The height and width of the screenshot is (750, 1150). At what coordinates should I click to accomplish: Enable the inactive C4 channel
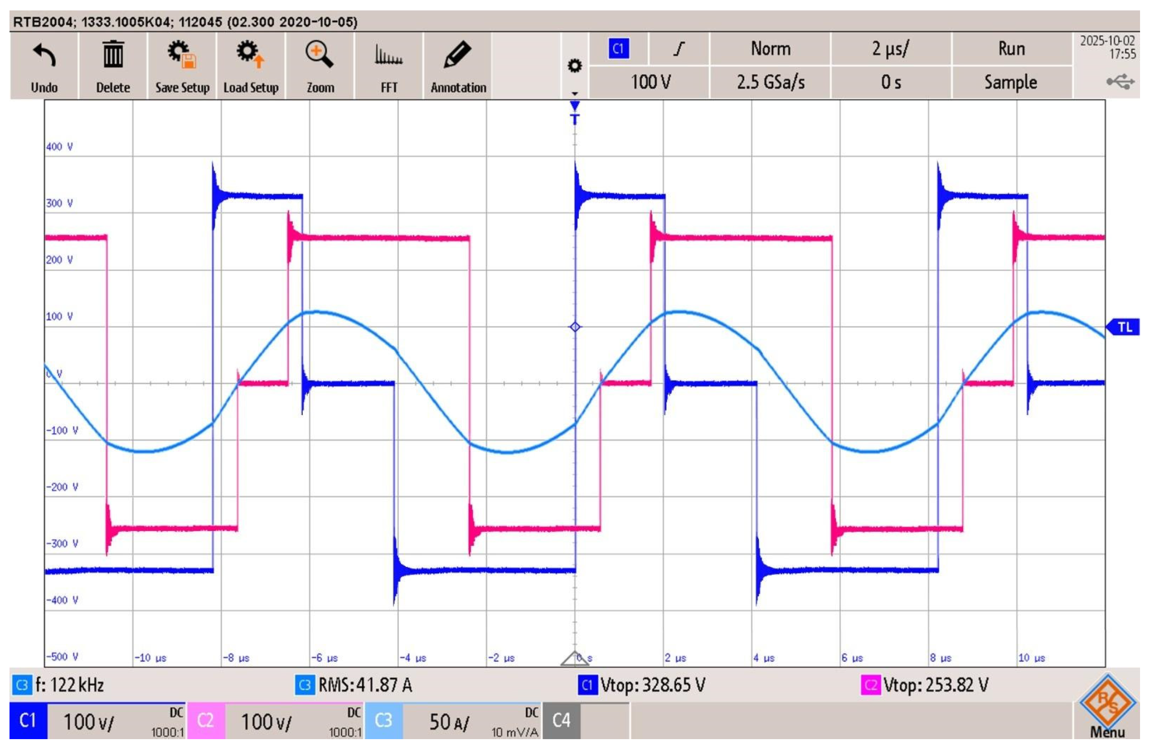pos(561,721)
